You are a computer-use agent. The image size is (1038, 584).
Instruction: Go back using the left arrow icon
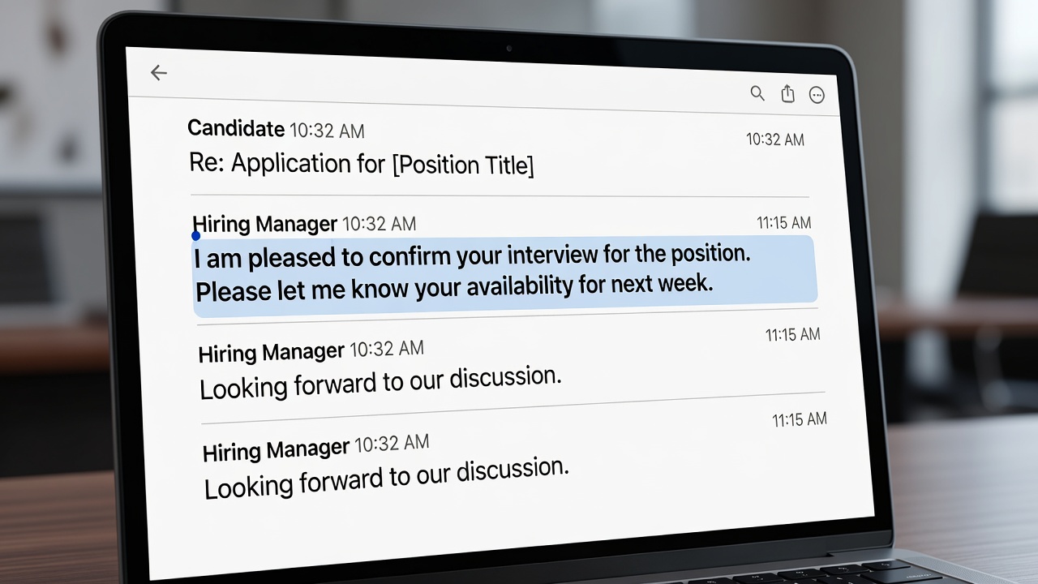point(159,73)
